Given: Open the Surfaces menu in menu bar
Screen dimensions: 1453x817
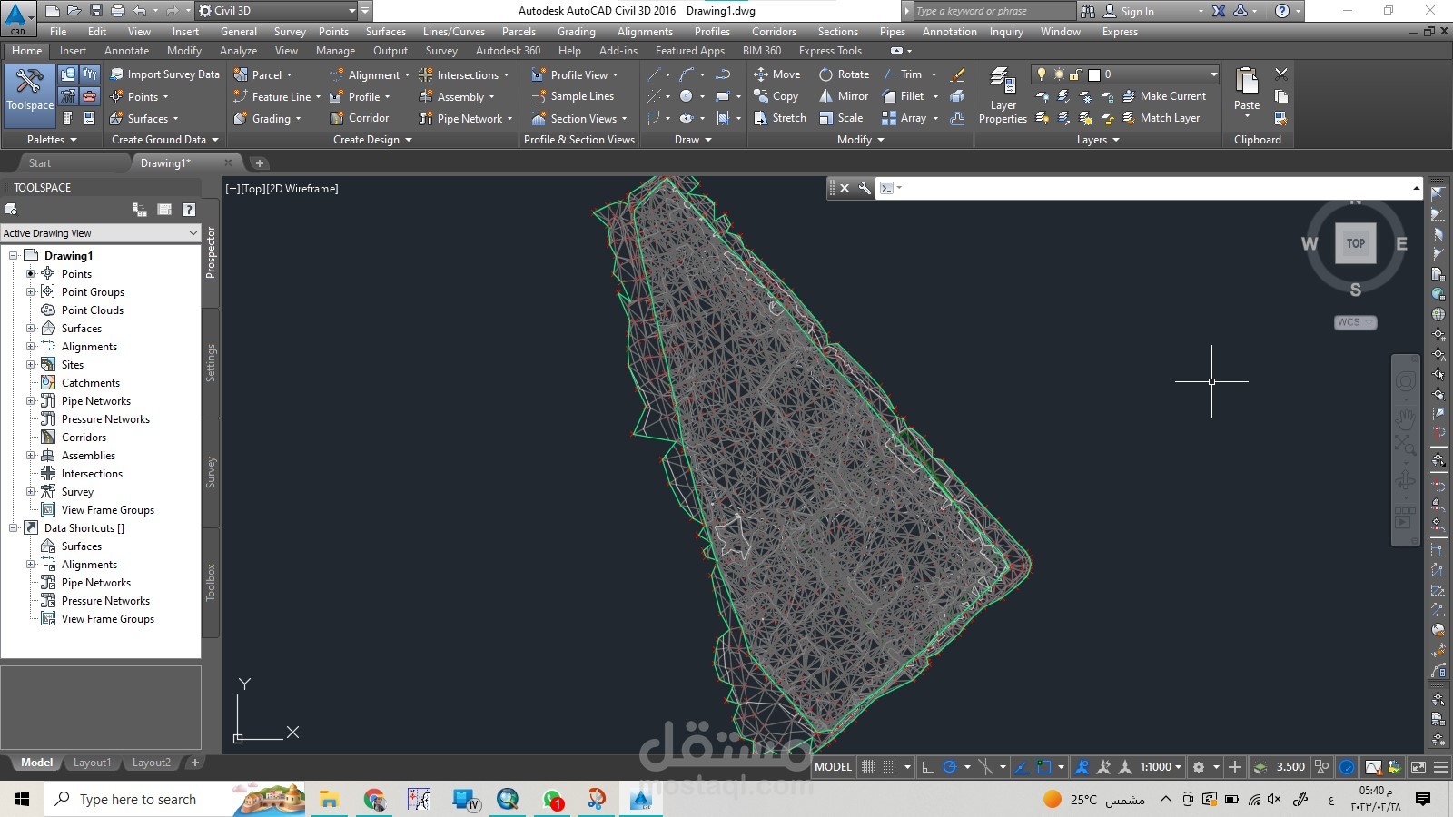Looking at the screenshot, I should click(x=385, y=32).
